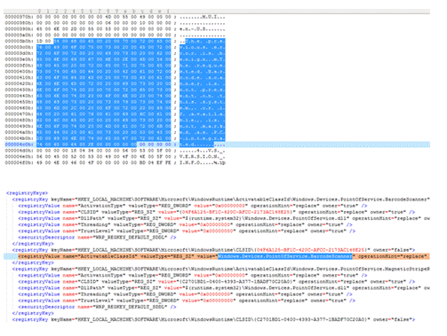Click the opening <registryKeys> tag
Image resolution: width=447 pixels, height=336 pixels.
click(x=27, y=193)
